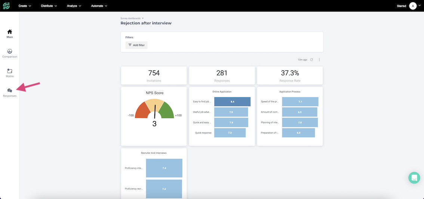This screenshot has width=424, height=199.
Task: Click the 6.4 Preparation bar
Action: (298, 133)
